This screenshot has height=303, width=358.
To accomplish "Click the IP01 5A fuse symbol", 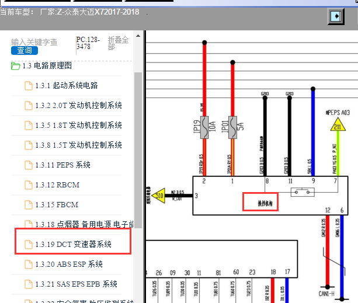I will [232, 127].
